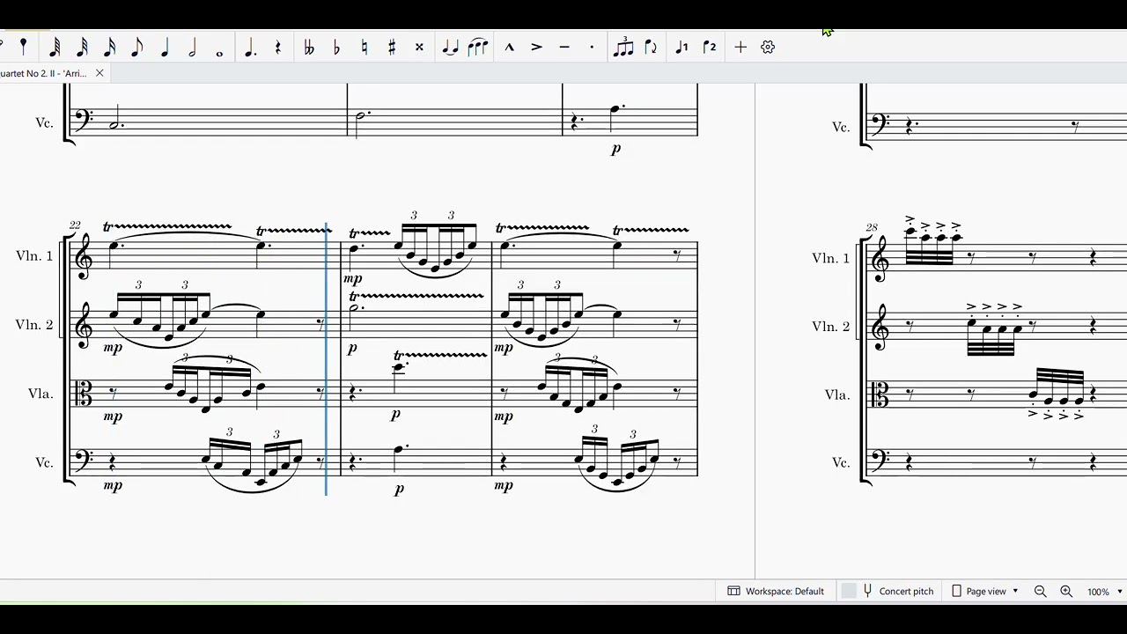
Task: Expand the Page view dropdown
Action: [x=985, y=591]
